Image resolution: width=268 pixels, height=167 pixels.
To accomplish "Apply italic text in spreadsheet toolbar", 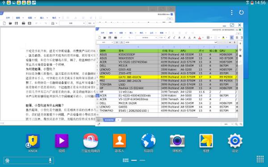I will click(184, 38).
